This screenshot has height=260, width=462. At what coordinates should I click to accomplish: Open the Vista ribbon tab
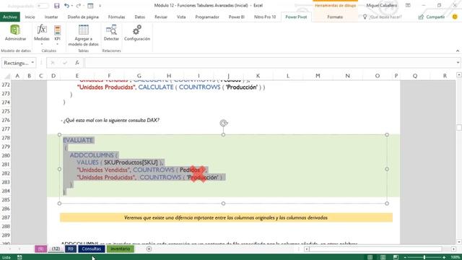(181, 17)
